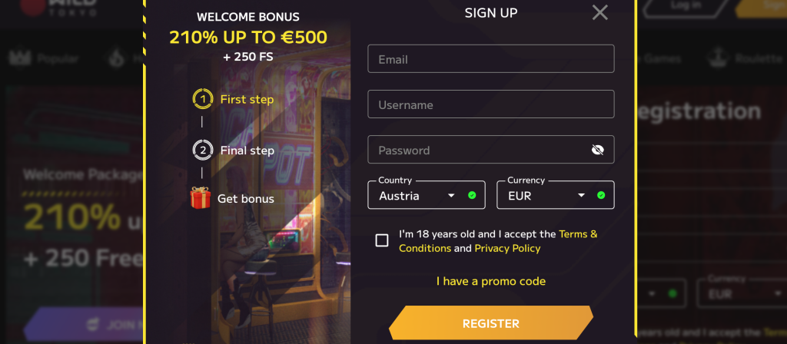This screenshot has width=787, height=344.
Task: Open the Privacy Policy link
Action: [507, 248]
